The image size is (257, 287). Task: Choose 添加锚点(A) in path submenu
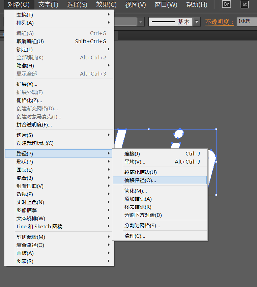[x=160, y=199]
